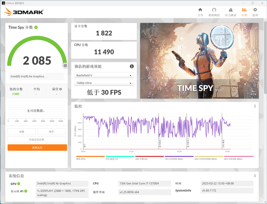Click the 预估的游戏效能 heading
267x204 pixels.
[x=88, y=67]
